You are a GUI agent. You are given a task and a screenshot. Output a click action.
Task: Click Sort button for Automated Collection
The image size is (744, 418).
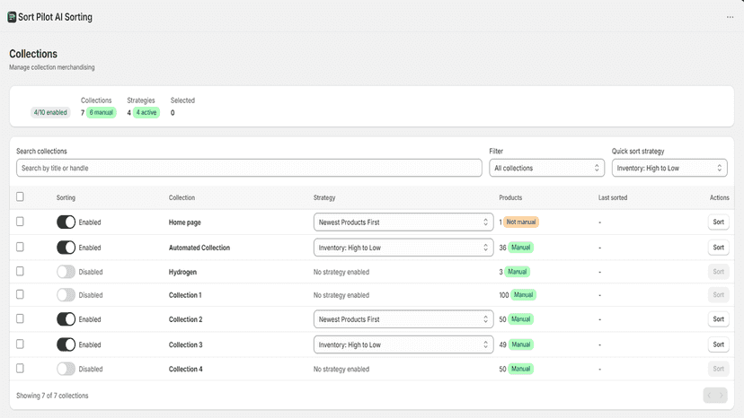tap(718, 248)
